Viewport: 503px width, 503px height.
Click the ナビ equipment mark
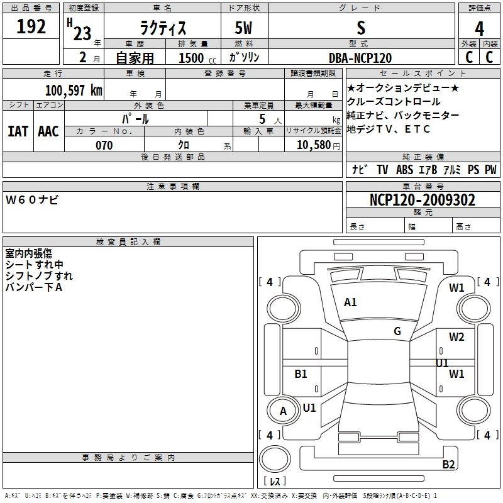pyautogui.click(x=360, y=169)
